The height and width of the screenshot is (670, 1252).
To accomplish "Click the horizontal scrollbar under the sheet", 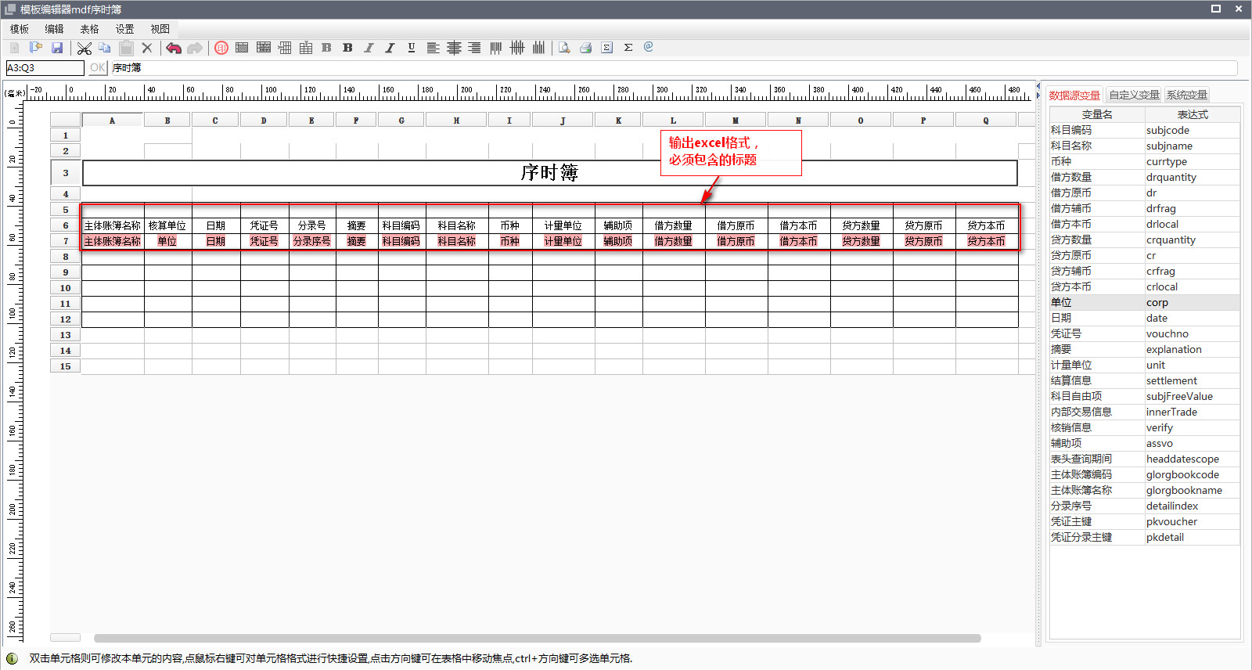I will click(x=537, y=638).
